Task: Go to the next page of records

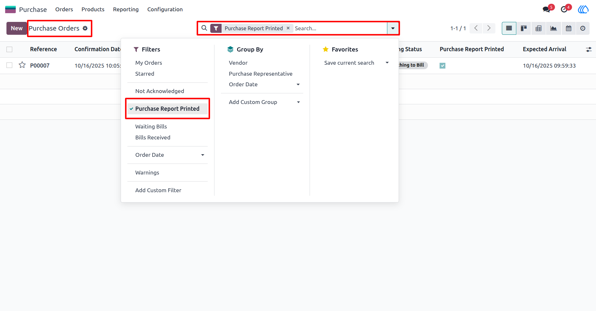Action: pos(489,28)
